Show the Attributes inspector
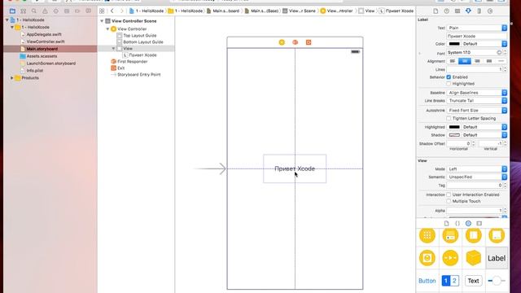Viewport: 521px width, 293px height. pyautogui.click(x=468, y=11)
